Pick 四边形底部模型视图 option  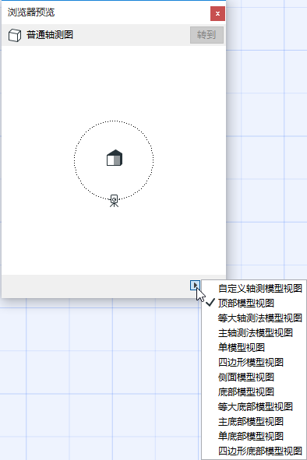tap(254, 451)
